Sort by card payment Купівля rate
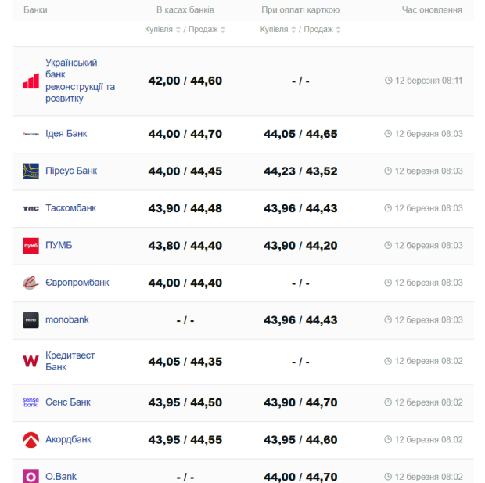 coord(279,29)
